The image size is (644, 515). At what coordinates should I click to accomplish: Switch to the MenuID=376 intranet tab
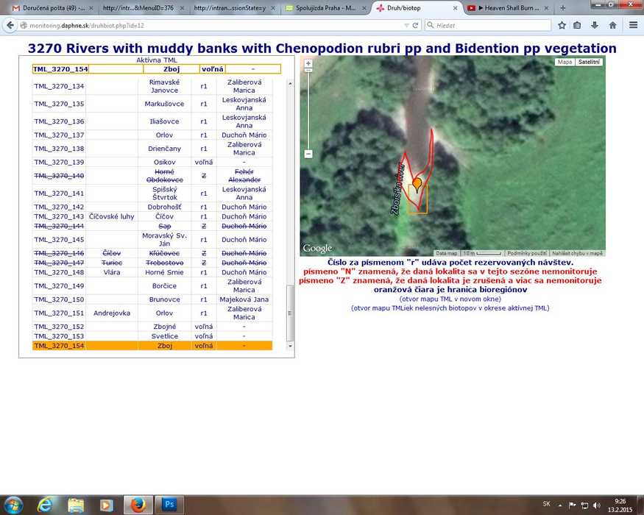point(144,8)
